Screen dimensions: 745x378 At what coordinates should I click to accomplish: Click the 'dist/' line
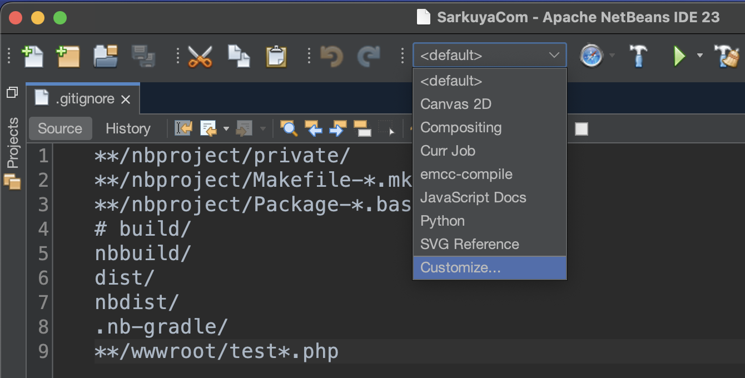(125, 278)
